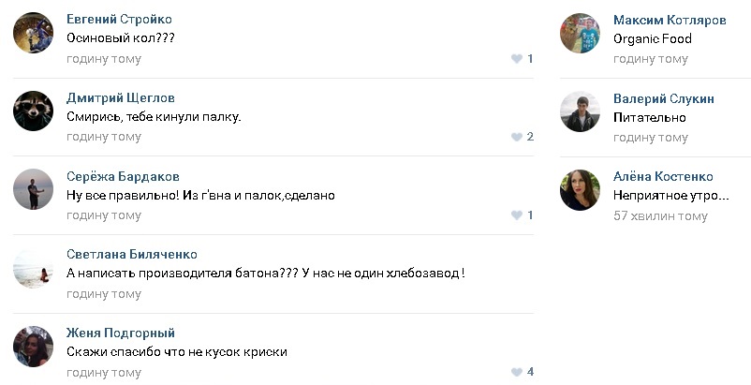Click Светлана Биляченко's avatar
The image size is (751, 385).
tap(33, 268)
